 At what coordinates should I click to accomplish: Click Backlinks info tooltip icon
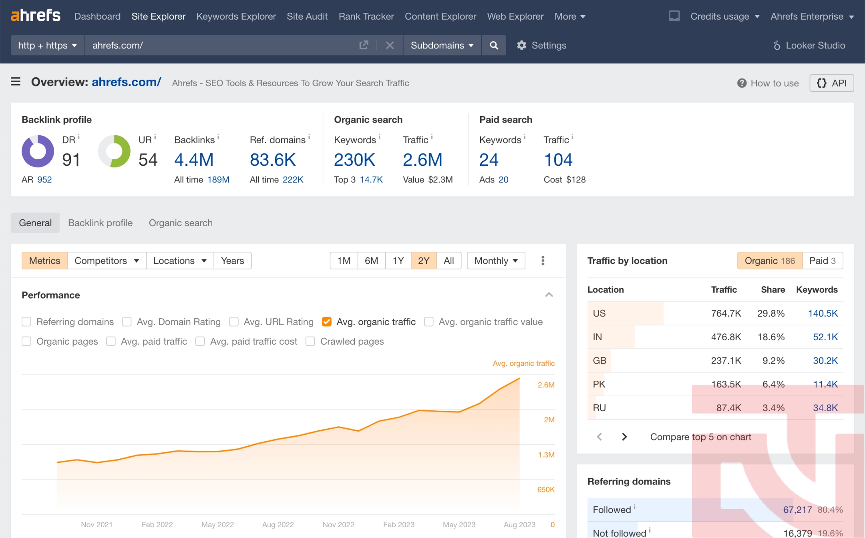(x=218, y=137)
